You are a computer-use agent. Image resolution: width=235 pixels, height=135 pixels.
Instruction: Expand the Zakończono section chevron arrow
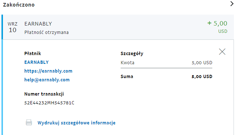(x=232, y=4)
